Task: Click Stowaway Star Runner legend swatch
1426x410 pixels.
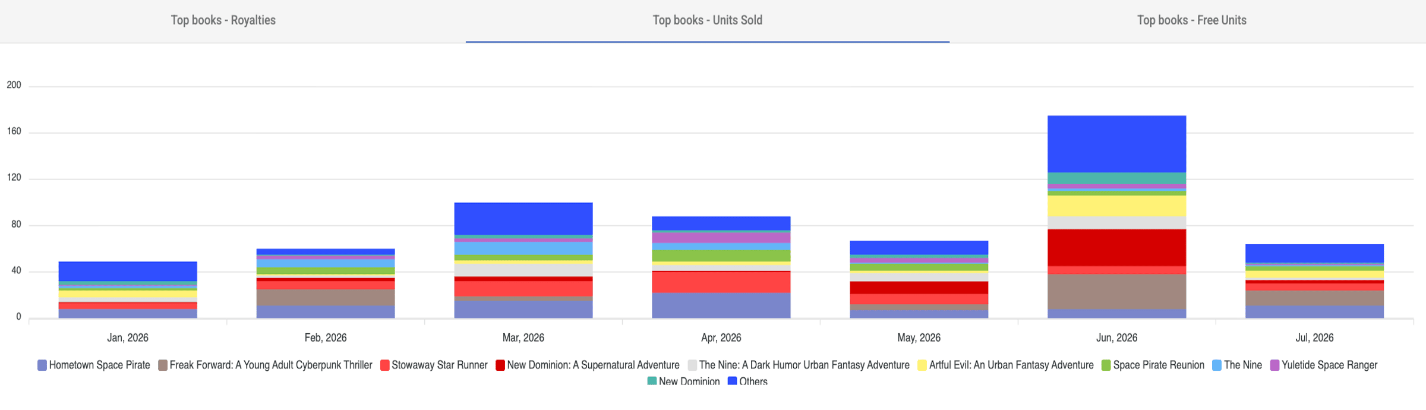Action: click(385, 365)
